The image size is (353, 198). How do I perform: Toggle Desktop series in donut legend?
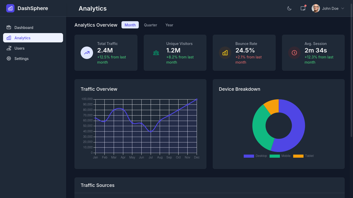click(x=255, y=156)
